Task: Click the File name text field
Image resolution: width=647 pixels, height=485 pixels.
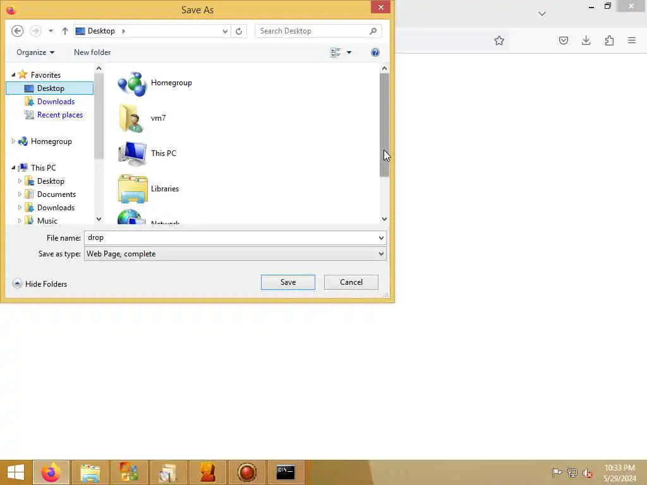Action: click(231, 237)
